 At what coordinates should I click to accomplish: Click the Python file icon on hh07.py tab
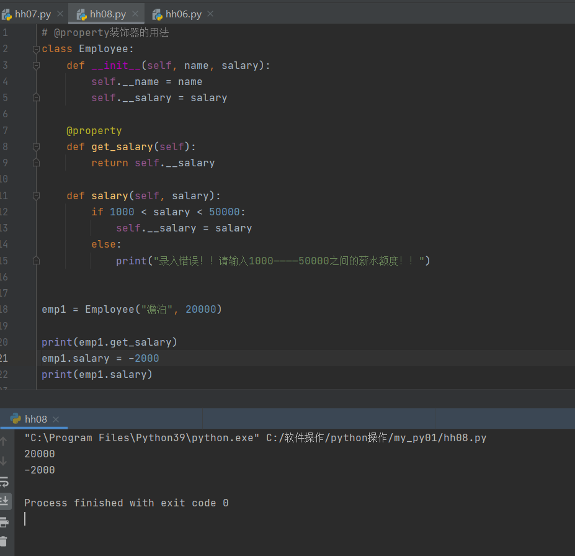point(7,15)
